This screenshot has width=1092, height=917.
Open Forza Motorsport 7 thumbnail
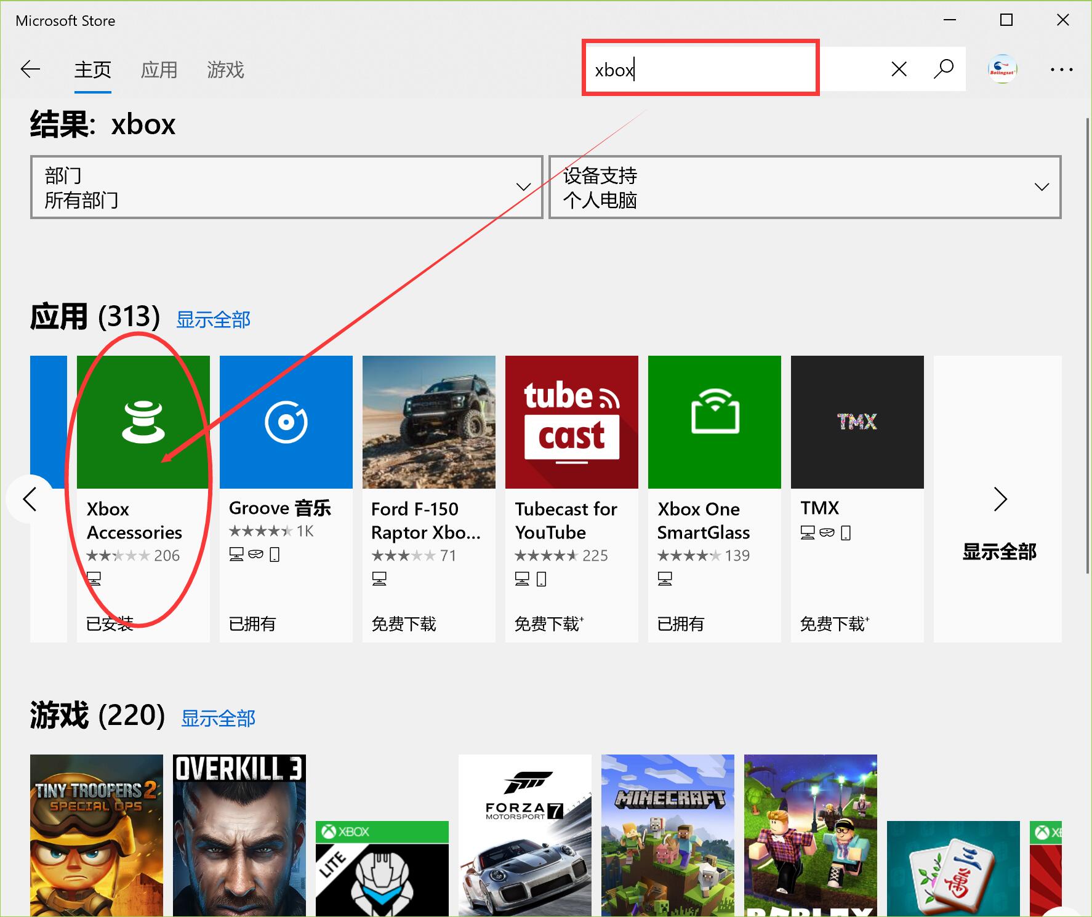coord(525,835)
